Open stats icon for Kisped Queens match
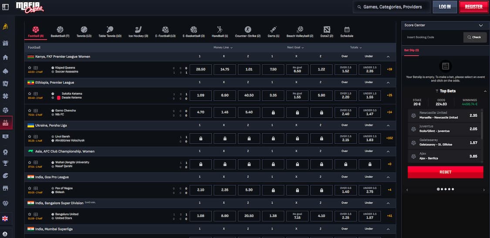 [x=36, y=68]
